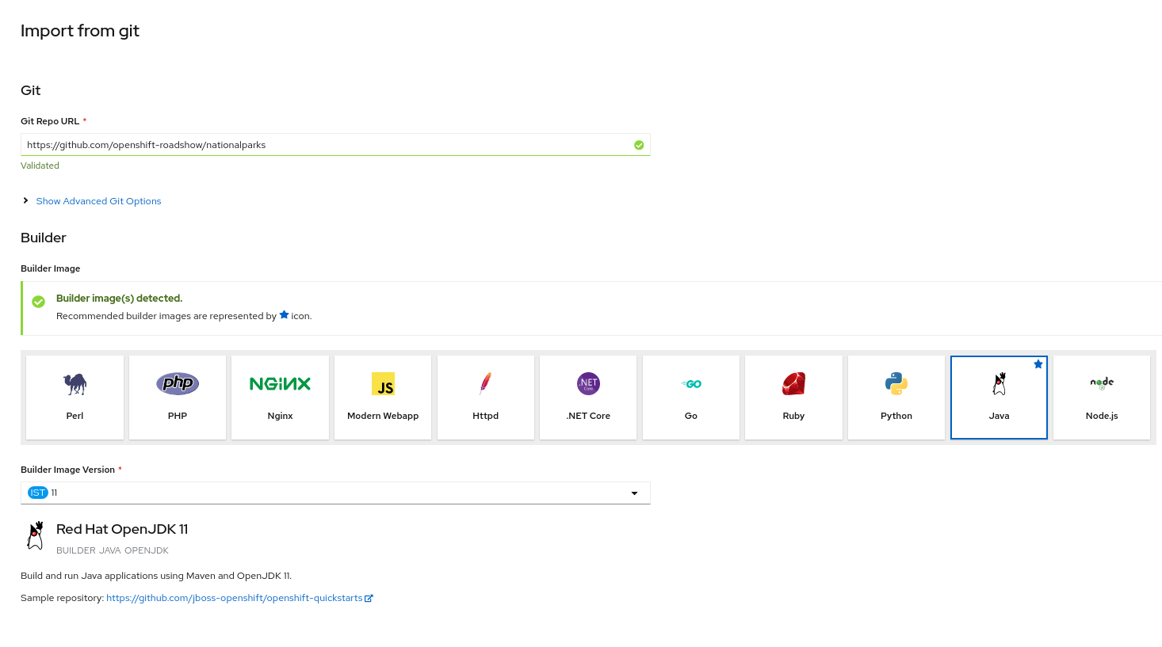Expand Show Advanced Git Options
This screenshot has width=1162, height=647.
(98, 201)
